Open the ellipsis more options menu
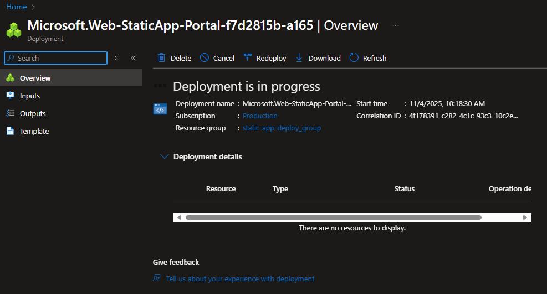This screenshot has width=547, height=294. click(396, 25)
